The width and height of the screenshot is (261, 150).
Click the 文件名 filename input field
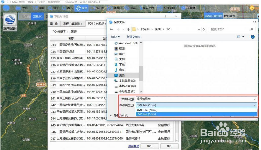196,99
